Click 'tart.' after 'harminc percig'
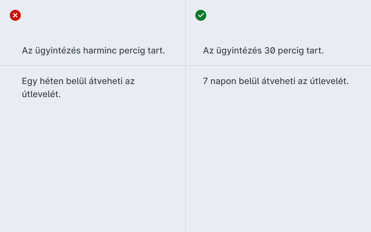The width and height of the screenshot is (371, 232). coord(156,51)
